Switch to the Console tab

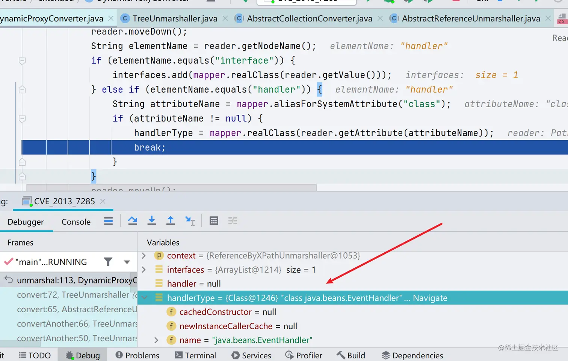pos(76,222)
